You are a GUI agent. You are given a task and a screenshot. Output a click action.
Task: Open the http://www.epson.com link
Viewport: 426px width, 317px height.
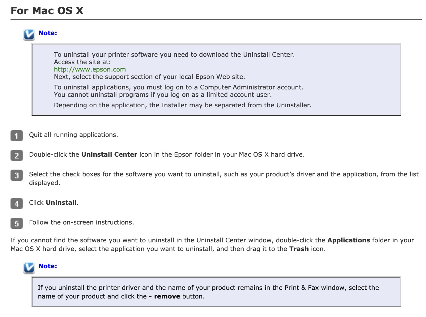coord(90,69)
